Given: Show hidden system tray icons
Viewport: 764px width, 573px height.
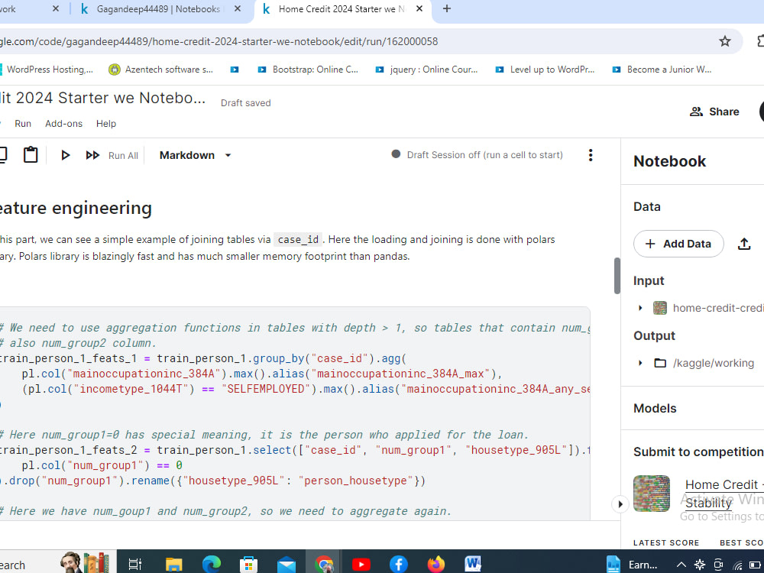Looking at the screenshot, I should pyautogui.click(x=681, y=565).
